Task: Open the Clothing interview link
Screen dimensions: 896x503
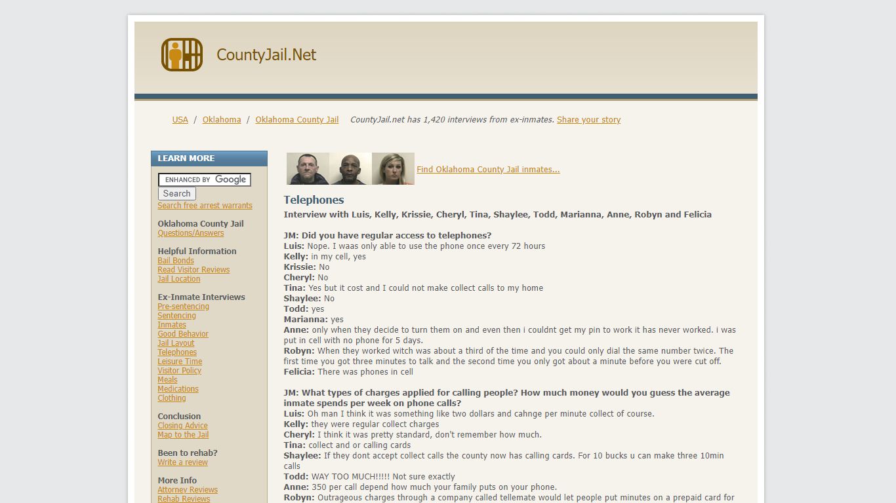Action: tap(172, 398)
